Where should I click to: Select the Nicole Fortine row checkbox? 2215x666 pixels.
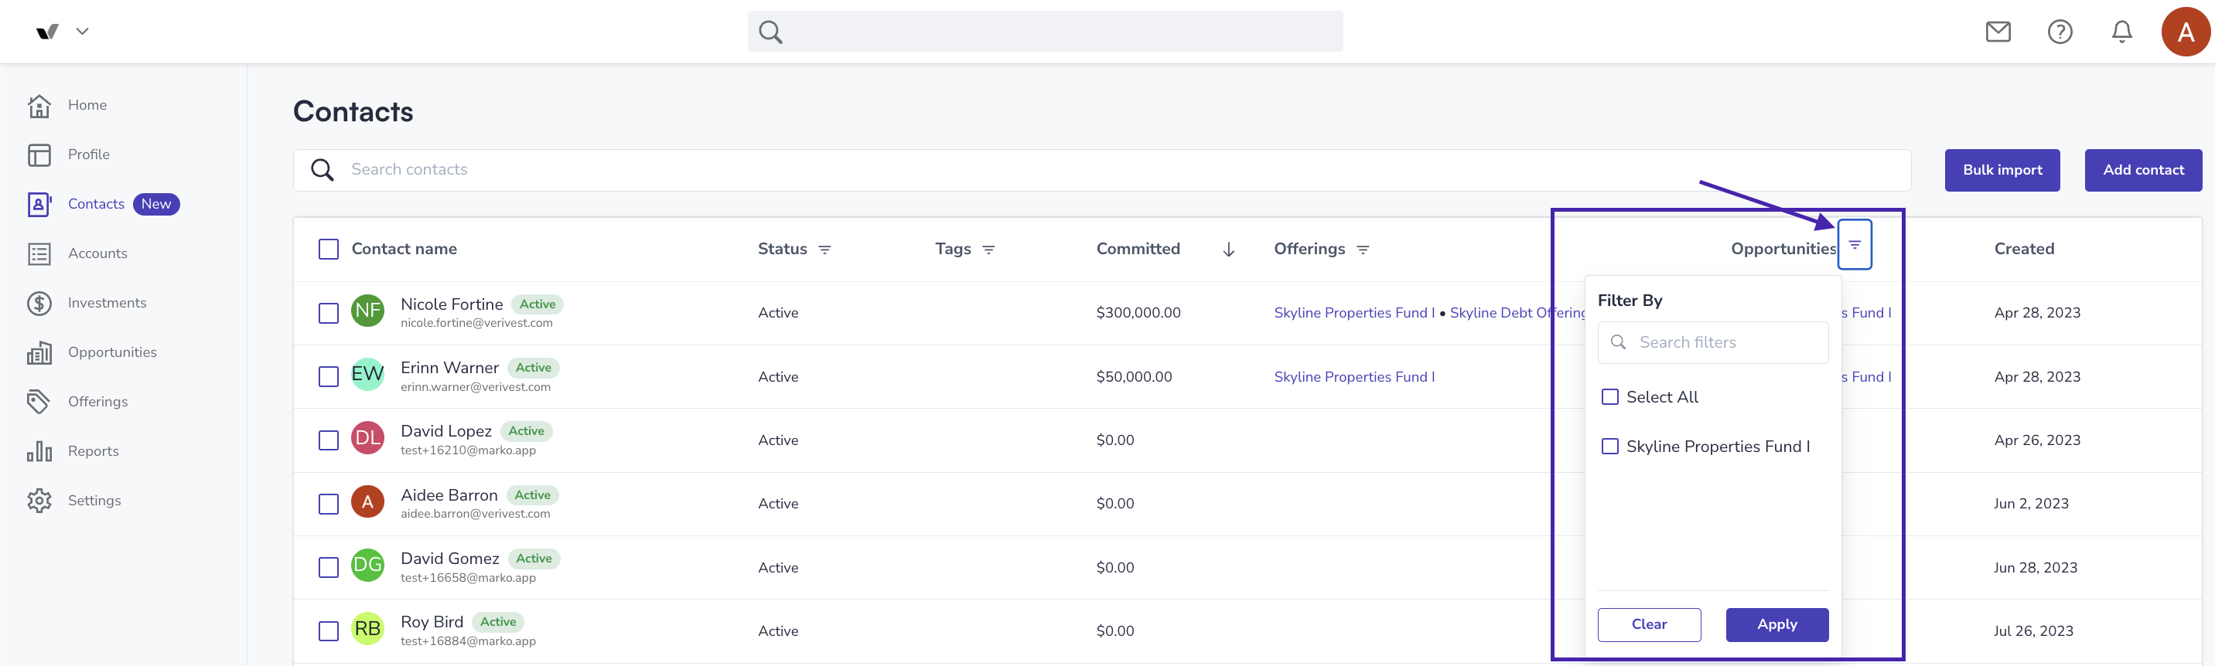(x=329, y=313)
